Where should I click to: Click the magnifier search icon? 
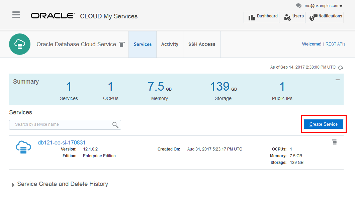click(115, 125)
